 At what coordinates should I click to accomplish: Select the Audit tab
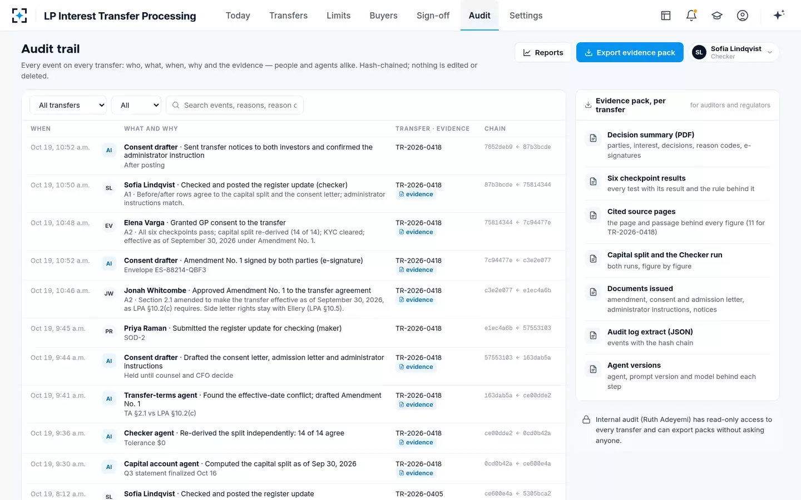coord(479,16)
